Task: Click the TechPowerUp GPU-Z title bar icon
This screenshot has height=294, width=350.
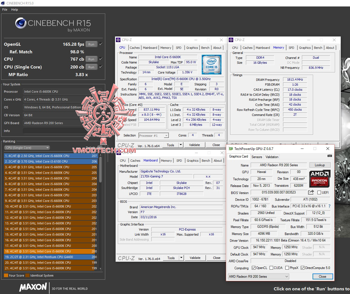Action: point(231,149)
